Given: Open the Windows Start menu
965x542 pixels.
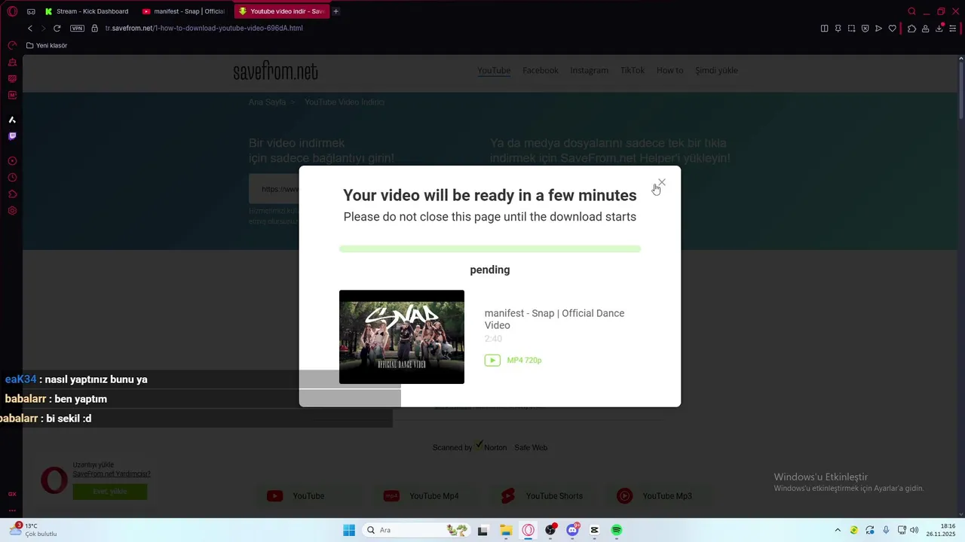Looking at the screenshot, I should [349, 530].
